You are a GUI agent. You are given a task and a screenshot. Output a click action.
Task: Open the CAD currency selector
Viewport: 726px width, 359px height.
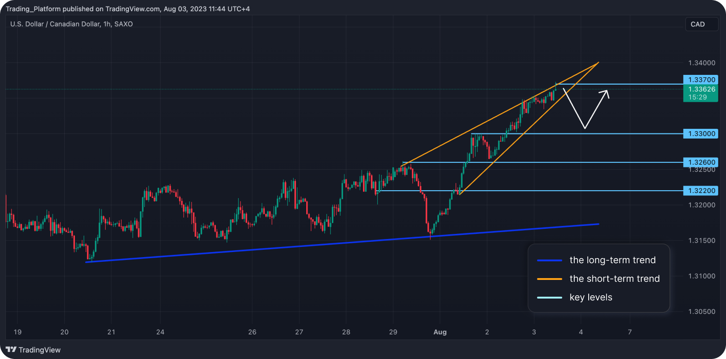[702, 24]
